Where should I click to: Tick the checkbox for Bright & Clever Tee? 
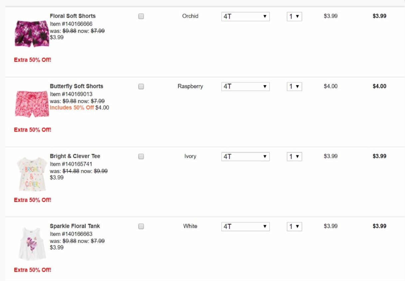(141, 156)
